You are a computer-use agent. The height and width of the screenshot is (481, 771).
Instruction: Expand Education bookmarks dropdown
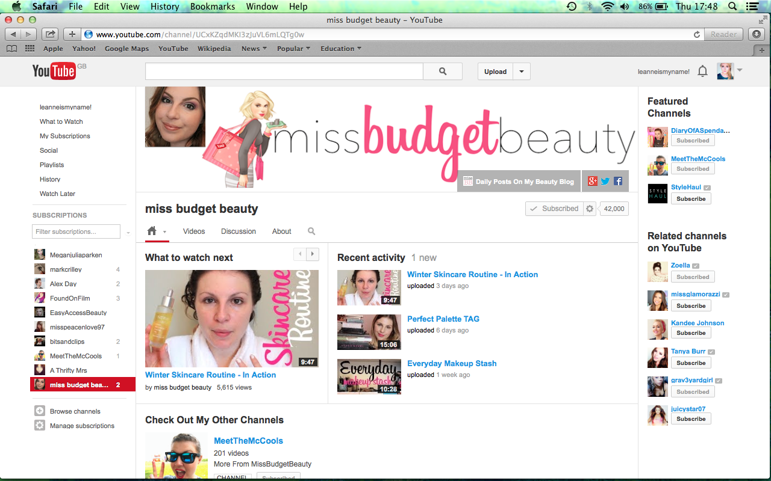(x=341, y=49)
